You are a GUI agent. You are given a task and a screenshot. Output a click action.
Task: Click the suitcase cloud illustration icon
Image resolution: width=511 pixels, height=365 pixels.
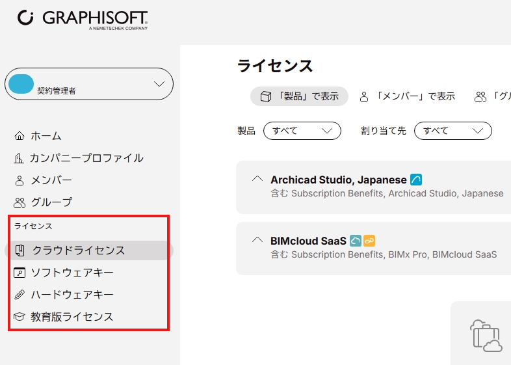(x=486, y=336)
